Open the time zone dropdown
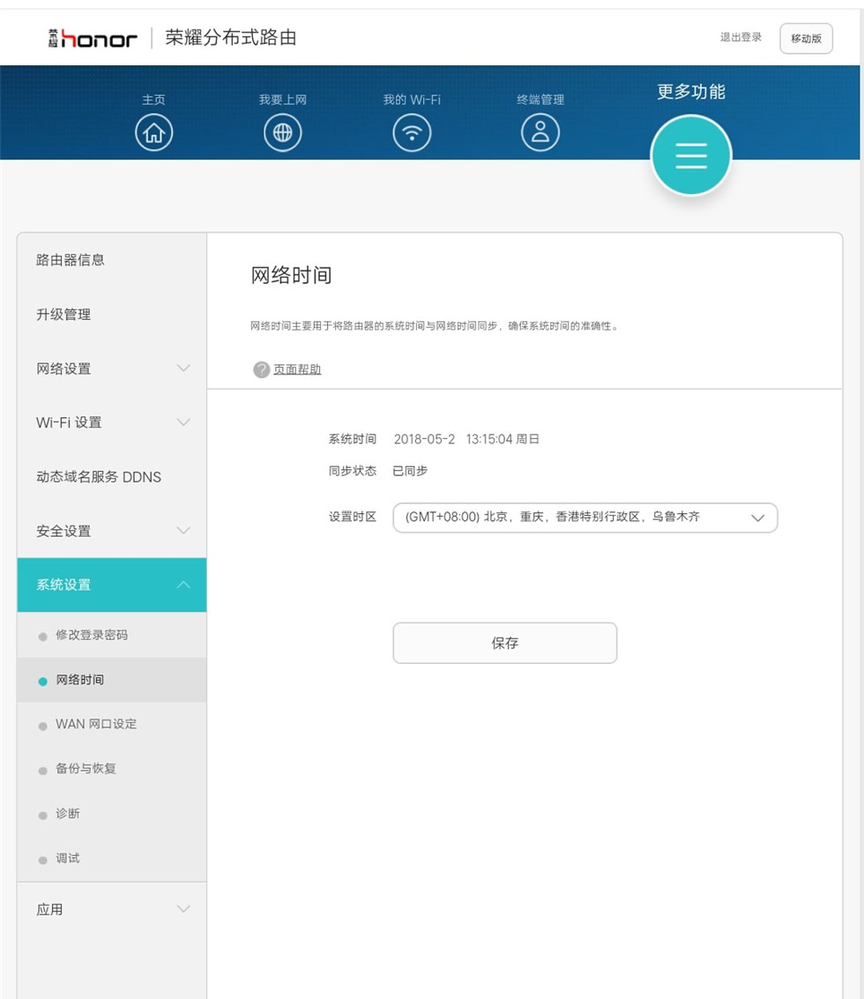Viewport: 864px width, 999px height. pos(585,518)
